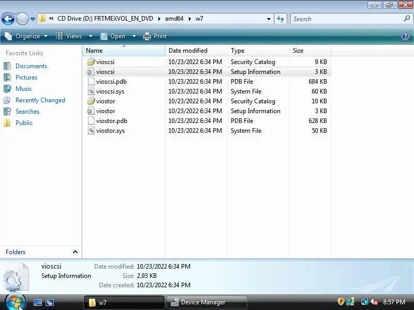
Task: Select viostor Security Catalog file icon
Action: pyautogui.click(x=91, y=101)
